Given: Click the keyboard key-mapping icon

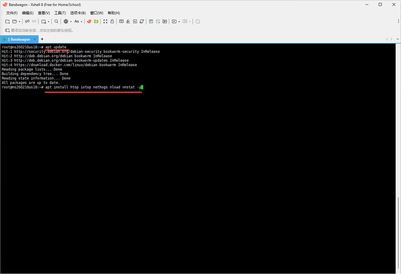Looking at the screenshot, I should pyautogui.click(x=121, y=22).
